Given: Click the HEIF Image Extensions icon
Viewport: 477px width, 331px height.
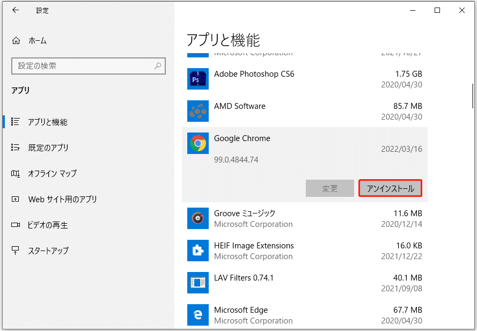Looking at the screenshot, I should coord(198,251).
